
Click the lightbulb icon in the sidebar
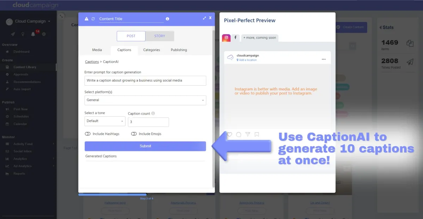(x=23, y=34)
